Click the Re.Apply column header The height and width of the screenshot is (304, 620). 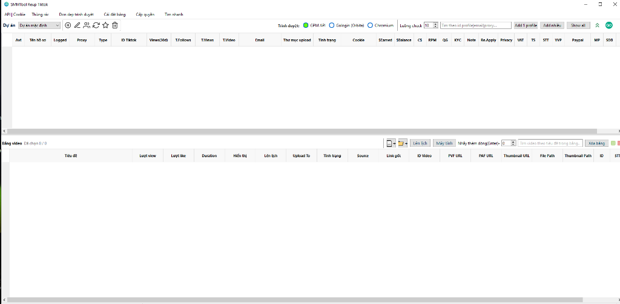pyautogui.click(x=489, y=40)
